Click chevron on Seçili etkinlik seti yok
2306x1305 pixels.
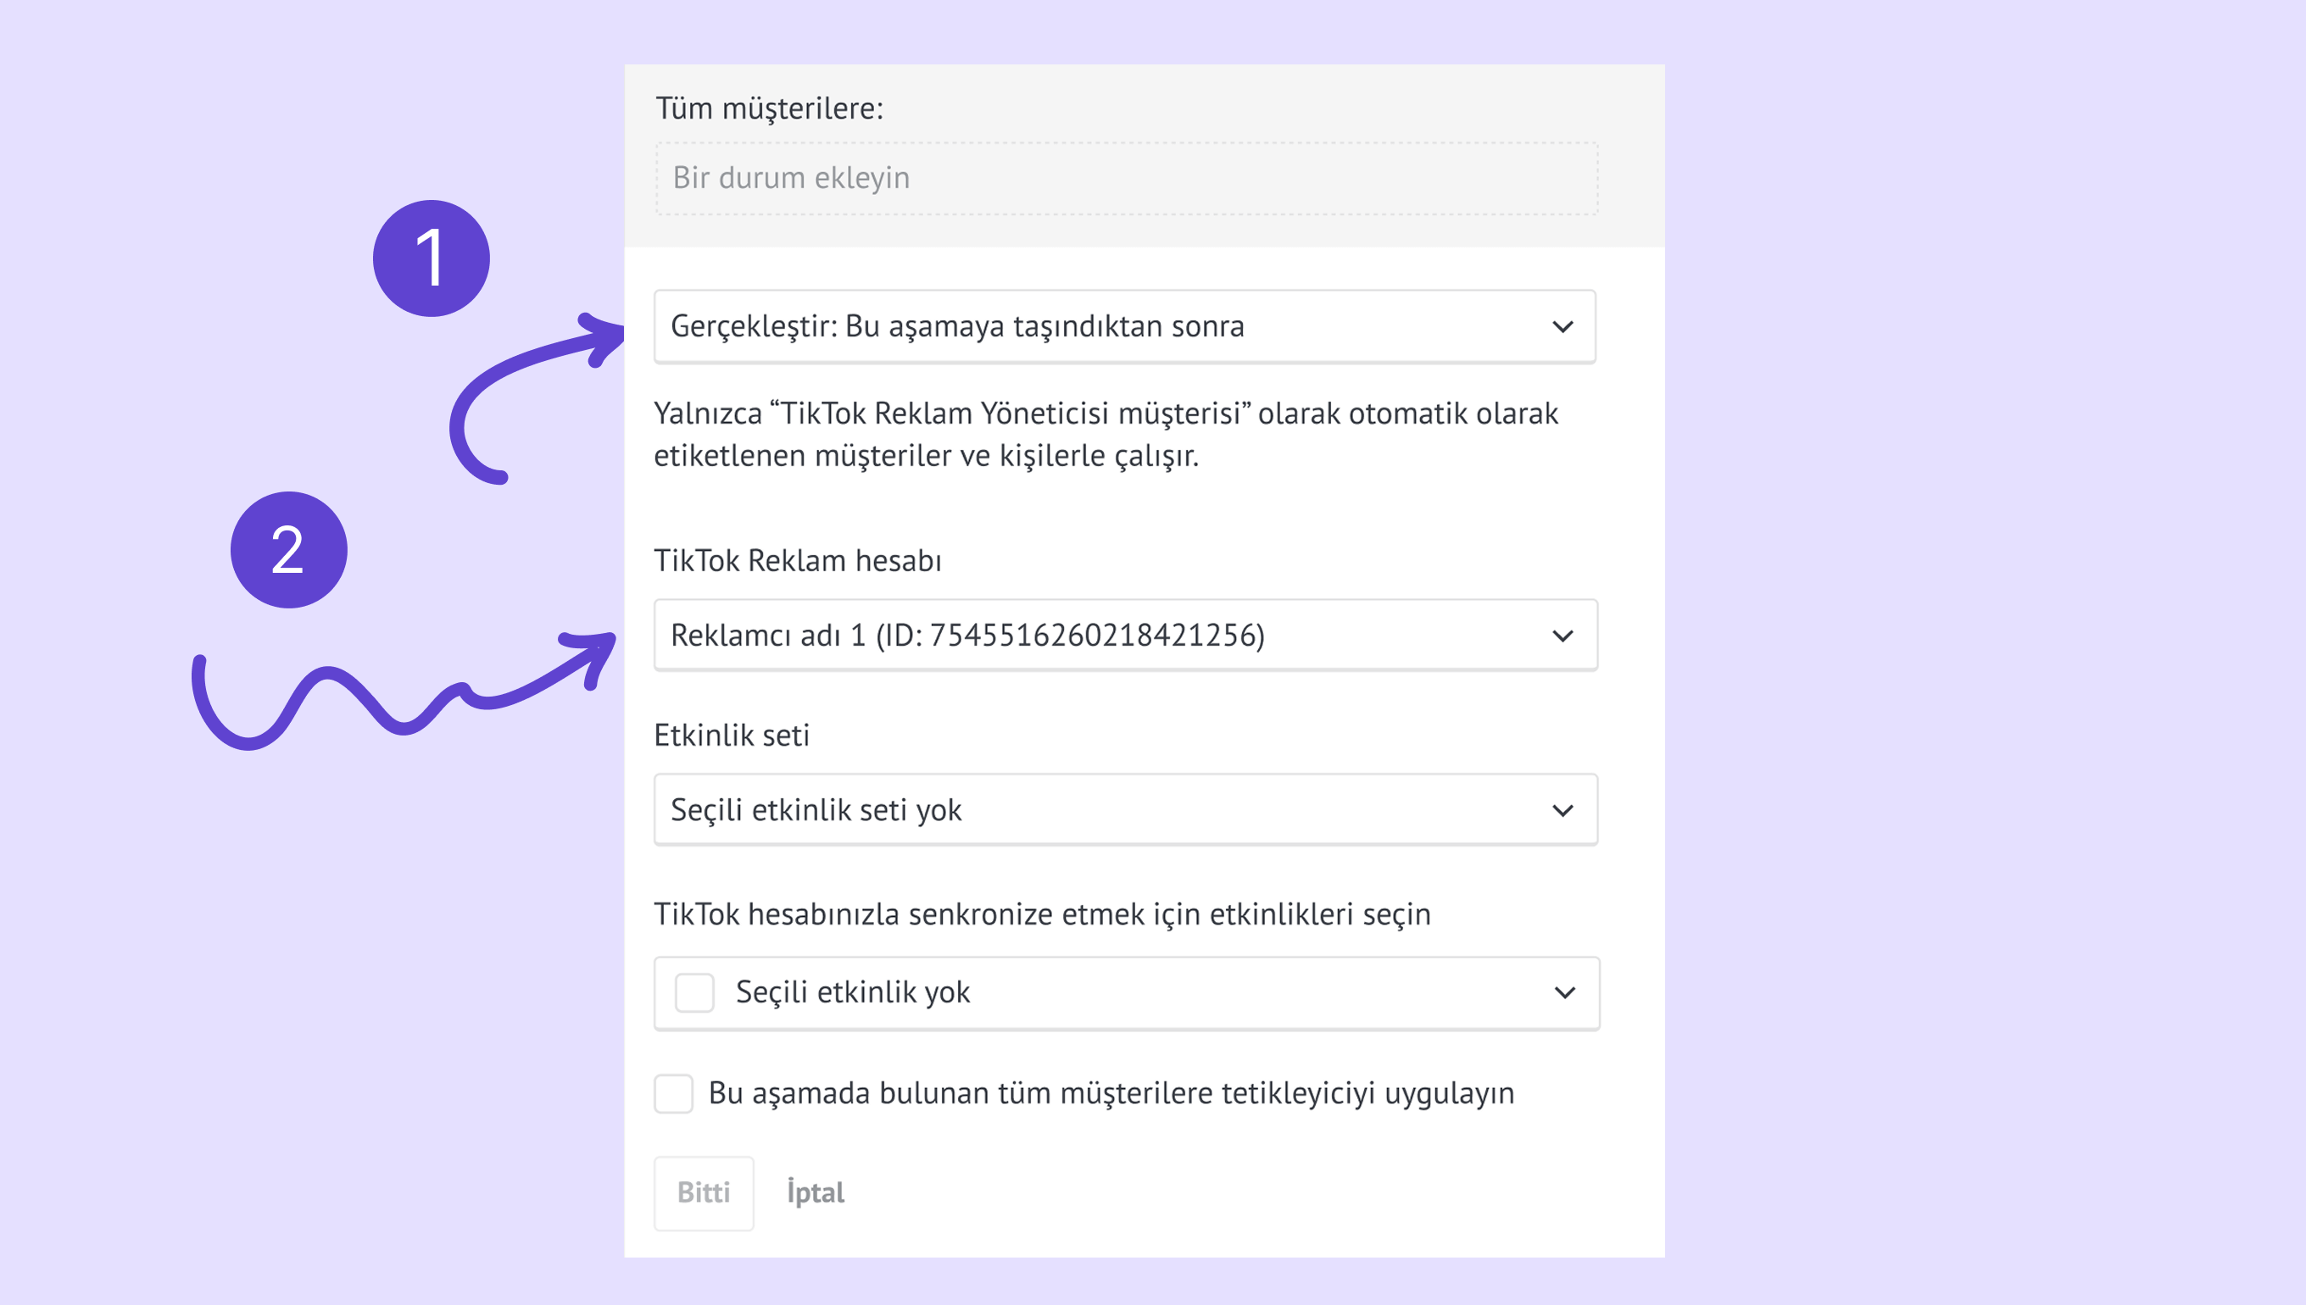1562,811
